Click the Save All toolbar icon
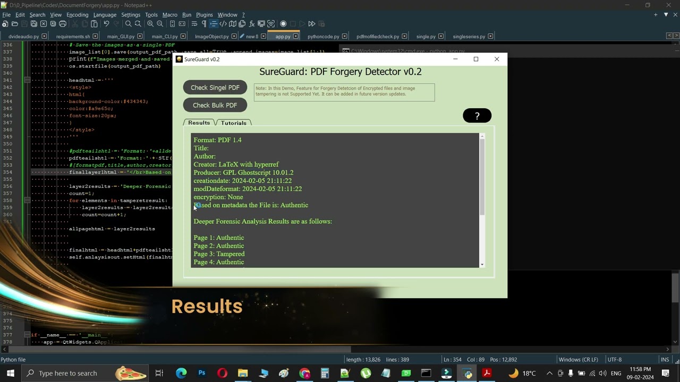 point(33,24)
